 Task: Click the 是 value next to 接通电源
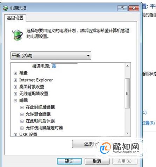point(54,66)
